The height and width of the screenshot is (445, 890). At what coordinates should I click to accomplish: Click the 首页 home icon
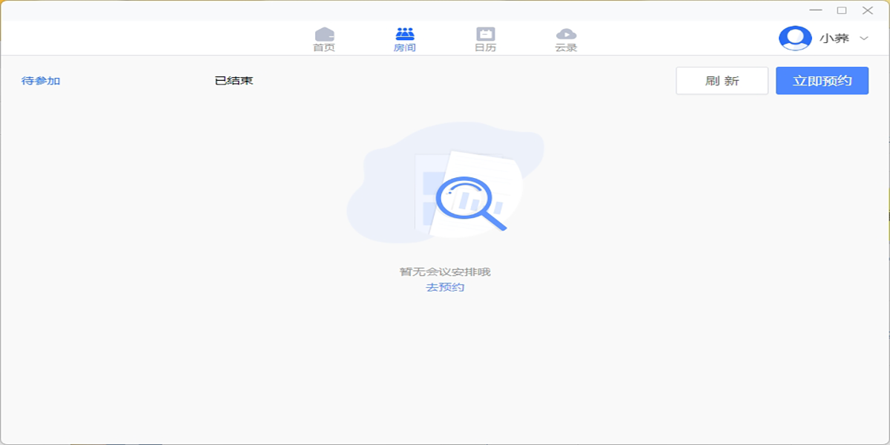[324, 34]
